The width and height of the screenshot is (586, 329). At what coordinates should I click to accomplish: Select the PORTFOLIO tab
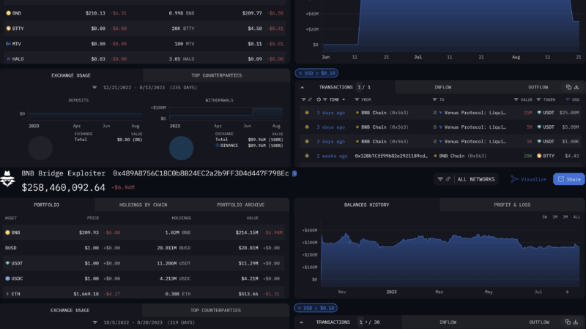[46, 205]
